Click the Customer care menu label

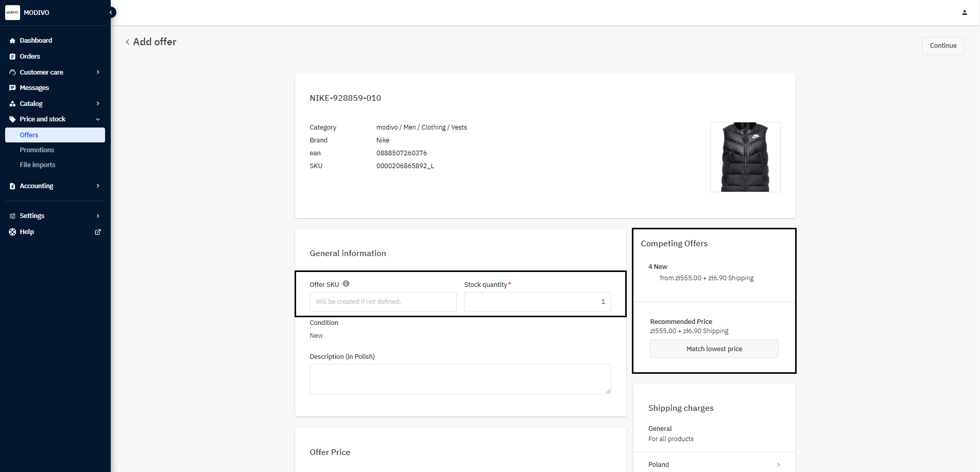[x=42, y=72]
